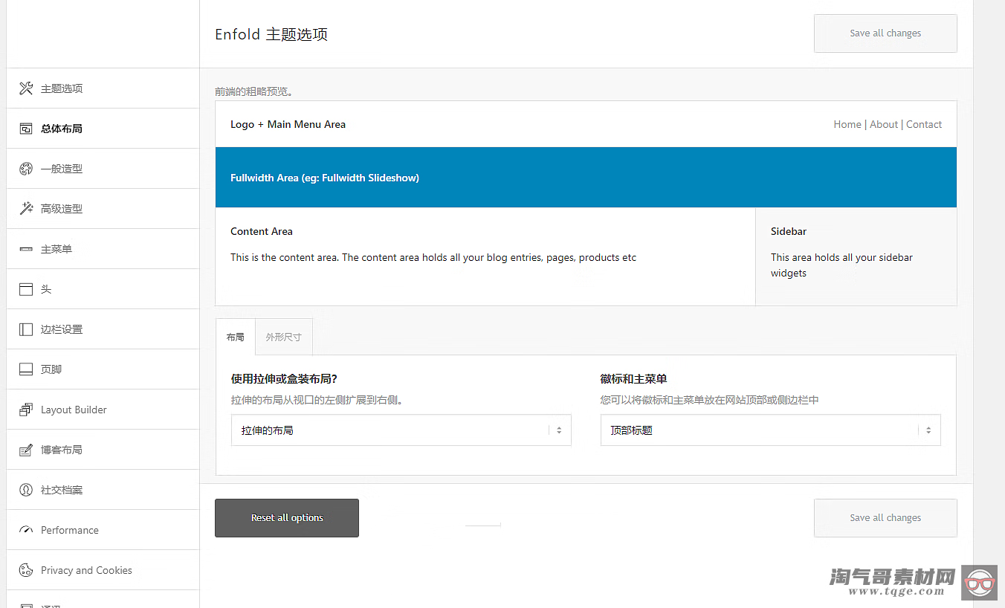Click the header icon beside 头
The width and height of the screenshot is (1005, 608).
(26, 289)
